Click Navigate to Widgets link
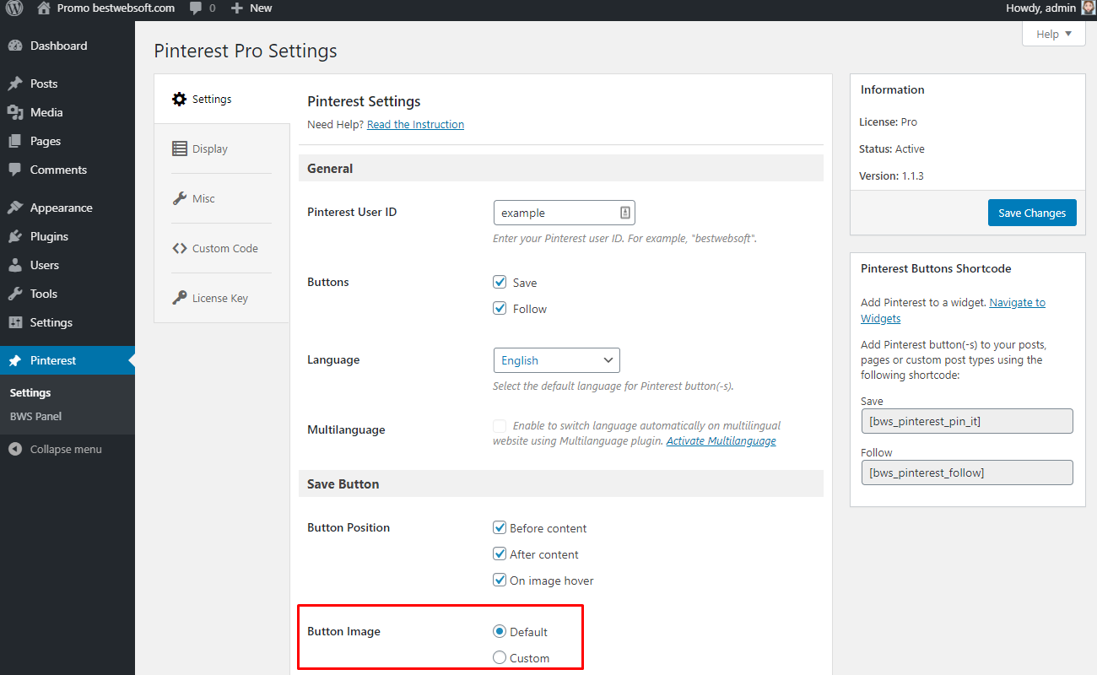The image size is (1097, 675). 953,310
